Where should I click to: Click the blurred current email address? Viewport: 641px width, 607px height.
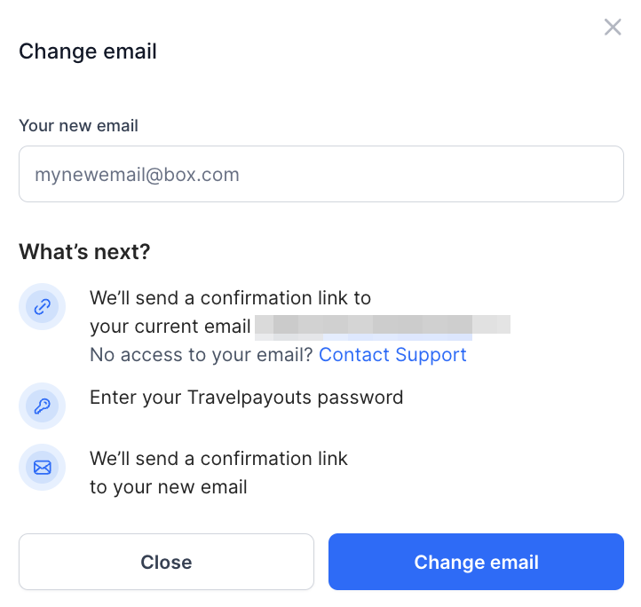[x=383, y=327]
